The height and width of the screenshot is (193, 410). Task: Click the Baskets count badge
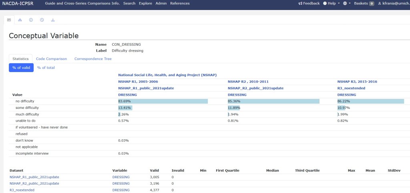pos(371,4)
